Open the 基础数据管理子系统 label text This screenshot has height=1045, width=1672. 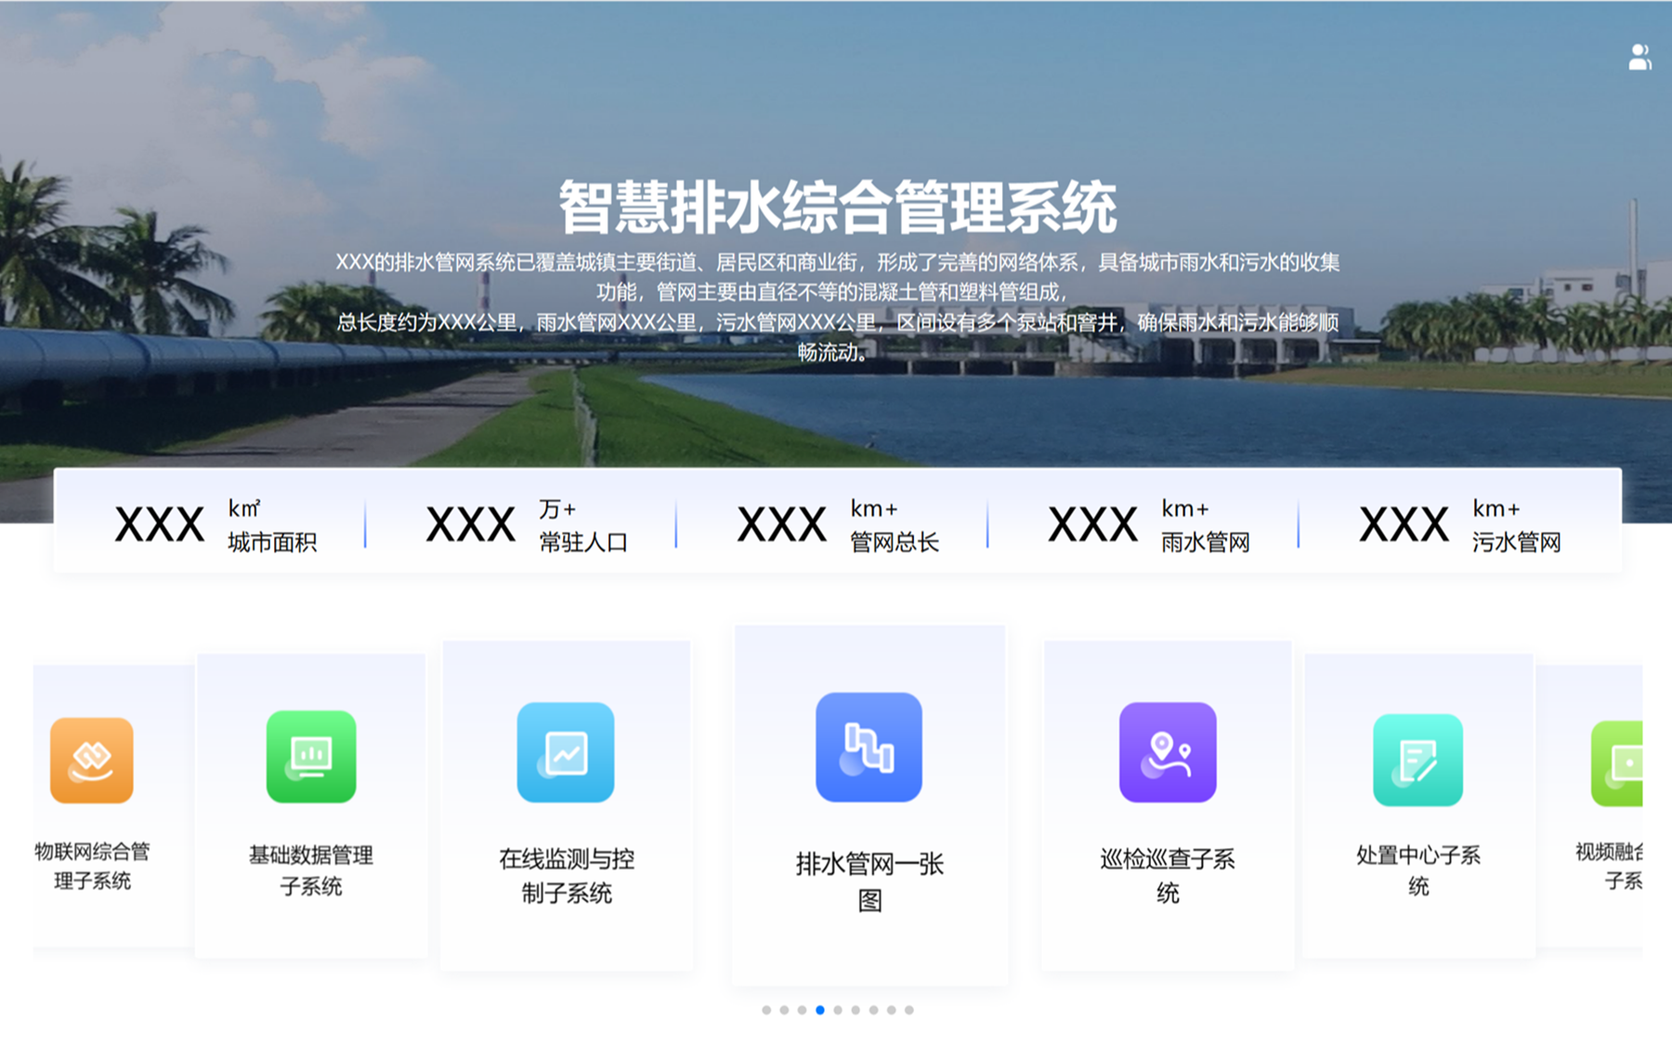(311, 870)
